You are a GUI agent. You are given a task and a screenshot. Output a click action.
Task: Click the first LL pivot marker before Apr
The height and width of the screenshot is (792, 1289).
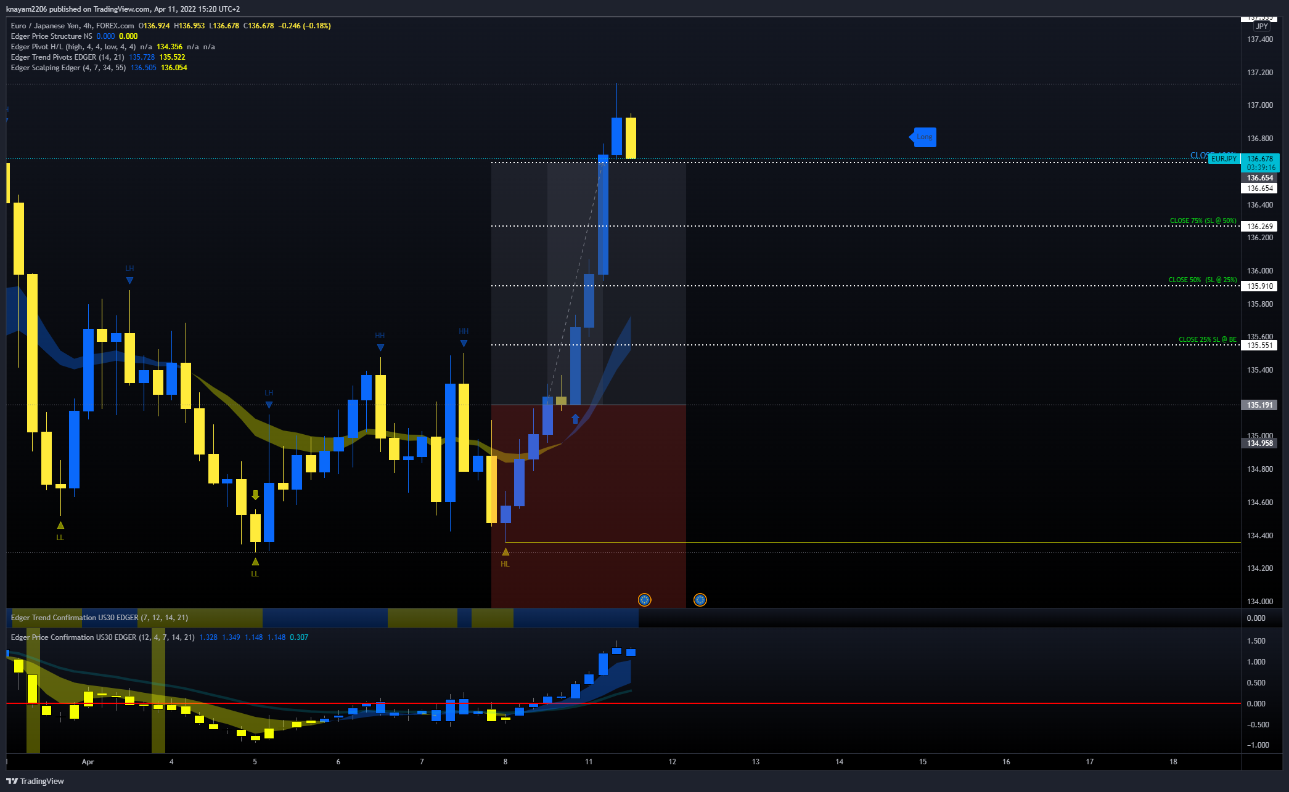click(x=60, y=525)
